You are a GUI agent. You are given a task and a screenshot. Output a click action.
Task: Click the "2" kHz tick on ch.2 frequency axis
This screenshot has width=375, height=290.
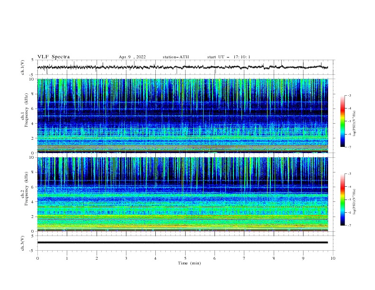tap(33, 217)
